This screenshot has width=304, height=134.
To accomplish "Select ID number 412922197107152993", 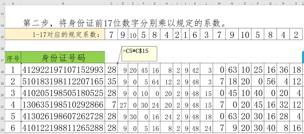I will click(63, 69).
